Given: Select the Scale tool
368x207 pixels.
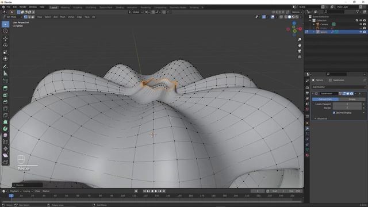Looking at the screenshot, I should coord(5,52).
